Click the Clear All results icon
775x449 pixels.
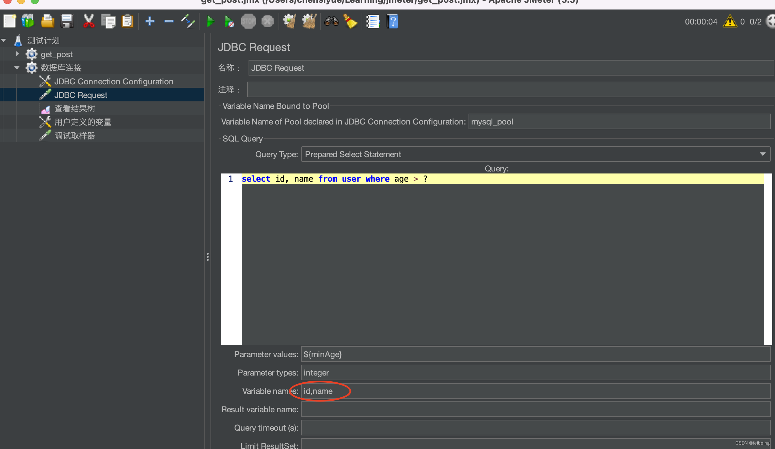pos(309,21)
